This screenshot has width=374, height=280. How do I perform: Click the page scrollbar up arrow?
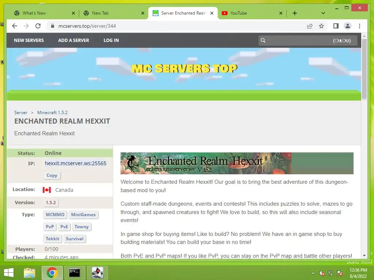click(364, 36)
